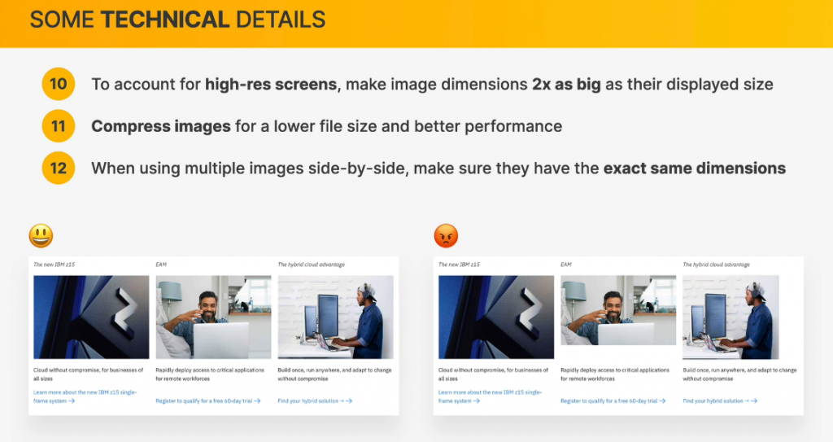Click the smiling face emoji

point(41,236)
